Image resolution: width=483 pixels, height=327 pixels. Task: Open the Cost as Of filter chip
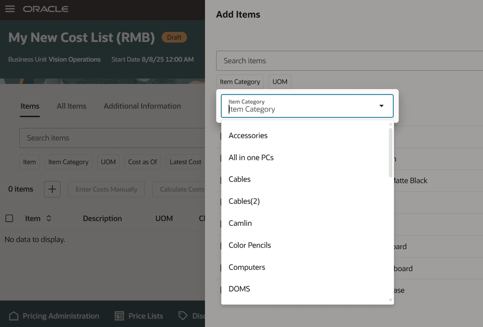[x=142, y=162]
